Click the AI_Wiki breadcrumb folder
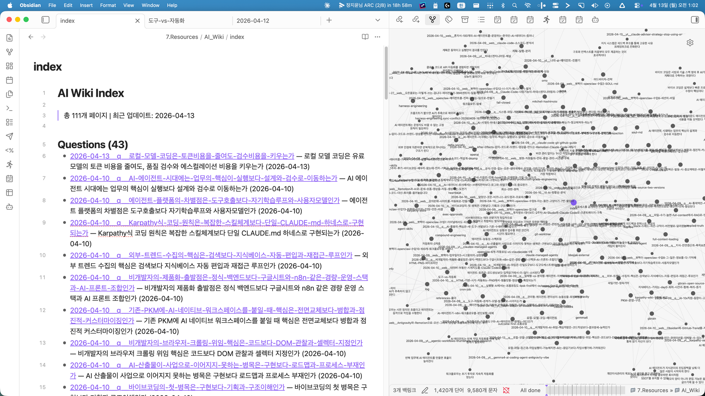705x396 pixels. tap(214, 37)
